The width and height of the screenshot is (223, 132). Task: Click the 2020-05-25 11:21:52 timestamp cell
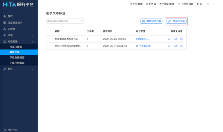coord(114,39)
